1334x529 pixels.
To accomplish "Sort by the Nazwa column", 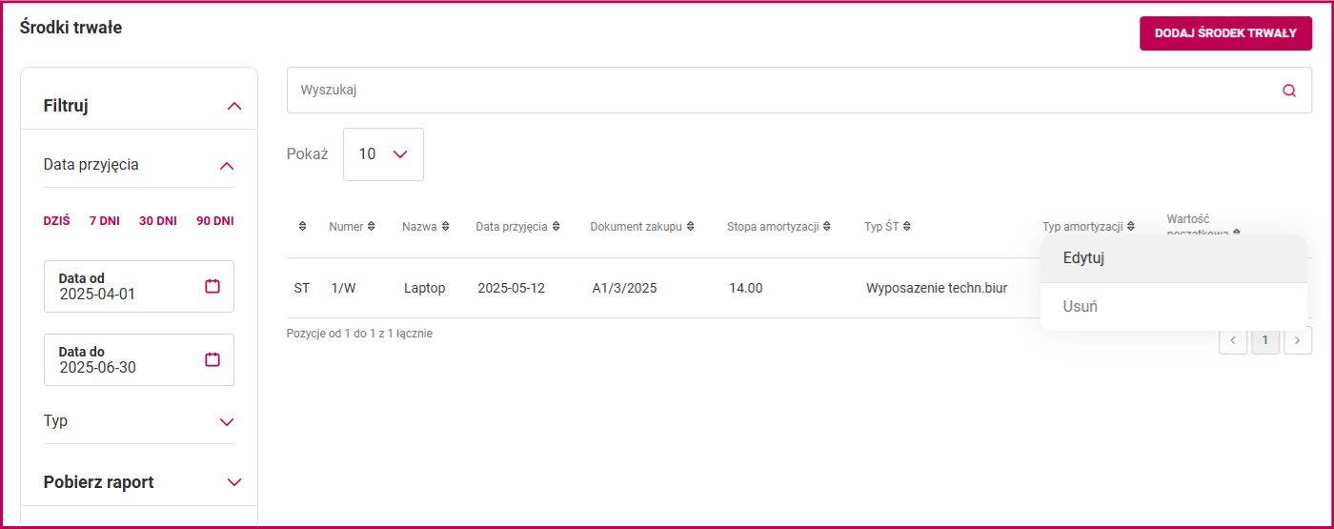I will (x=425, y=227).
